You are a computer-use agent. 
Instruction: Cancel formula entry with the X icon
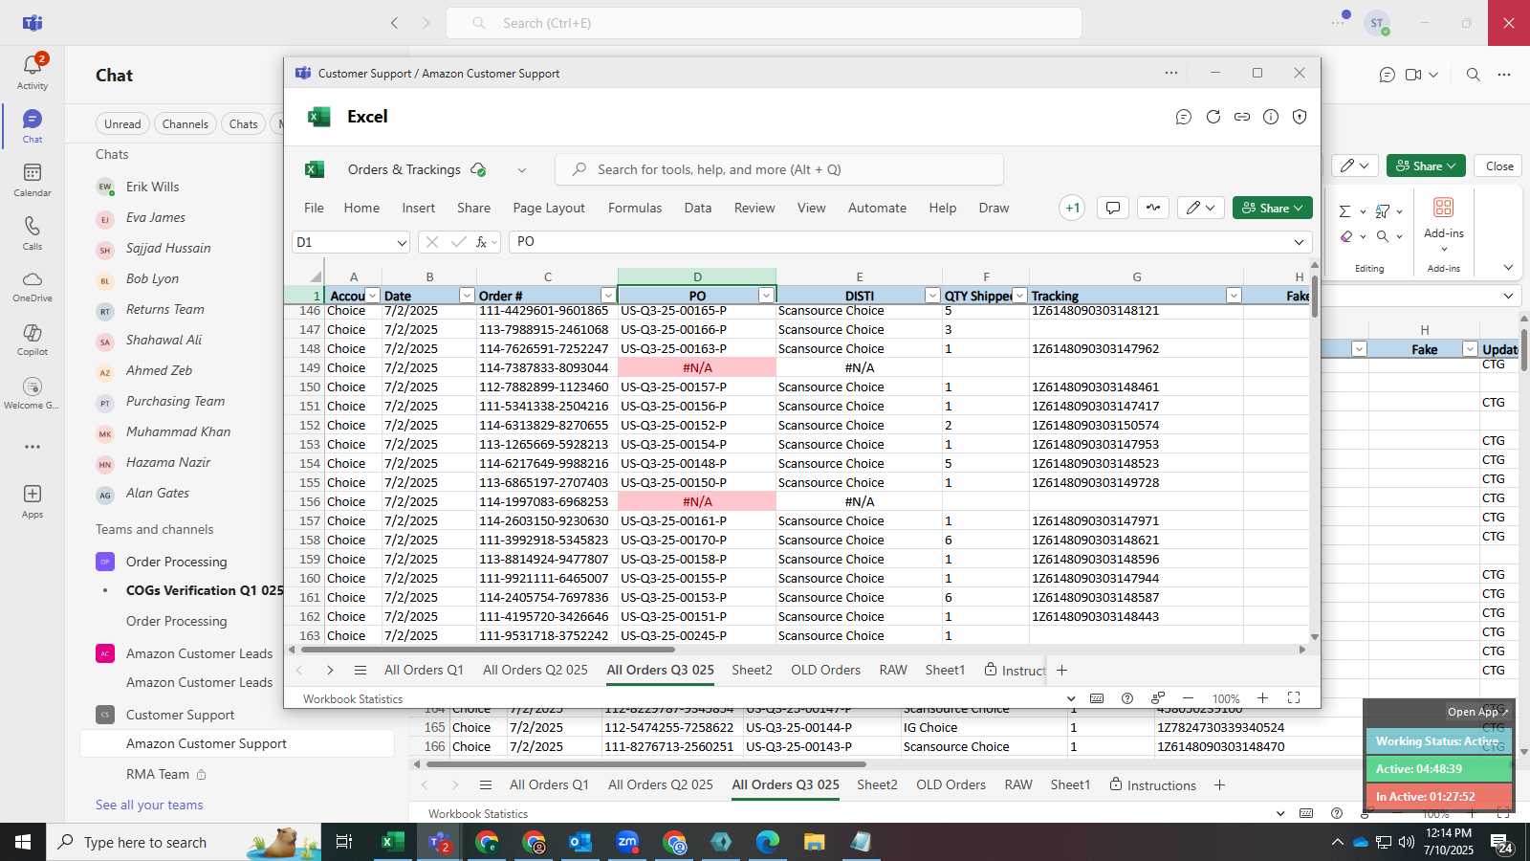431,242
